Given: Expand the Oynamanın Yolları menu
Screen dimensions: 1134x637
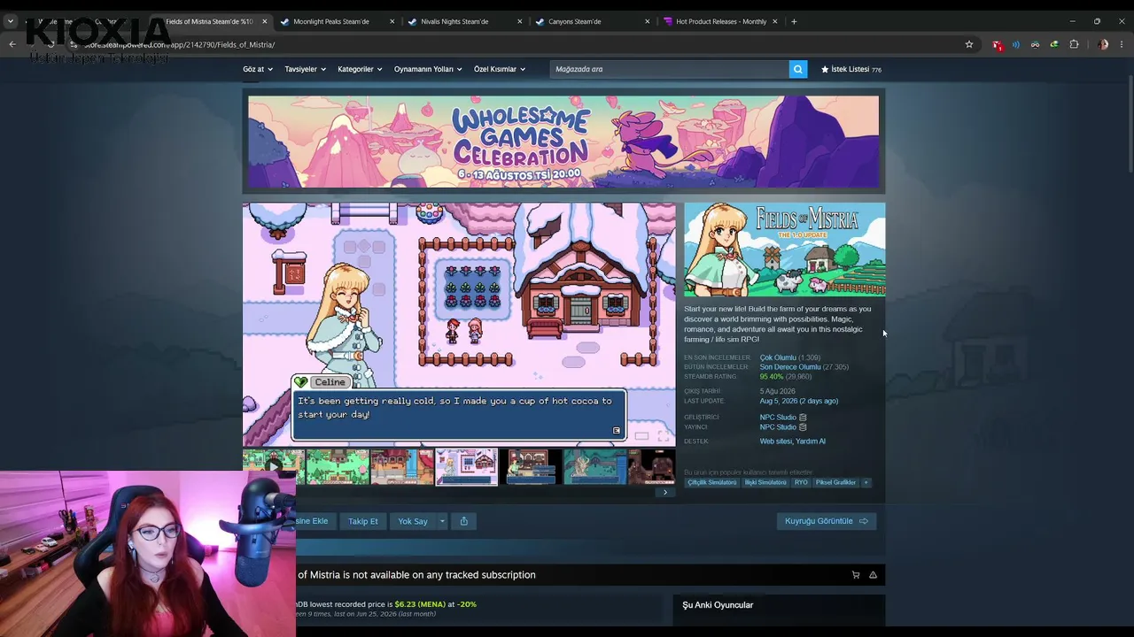Looking at the screenshot, I should 428,69.
